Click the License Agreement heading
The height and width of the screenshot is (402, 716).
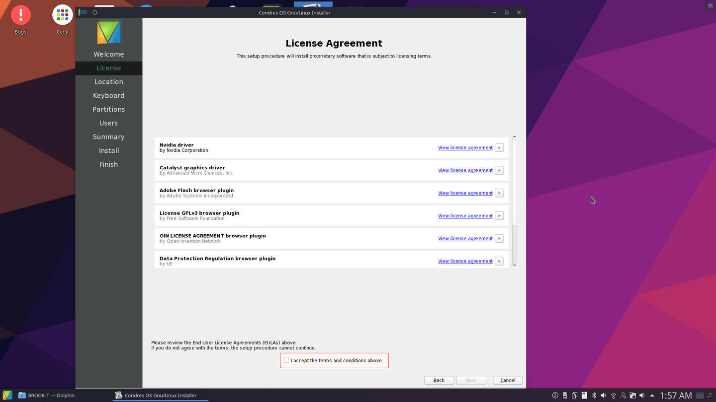[x=334, y=43]
